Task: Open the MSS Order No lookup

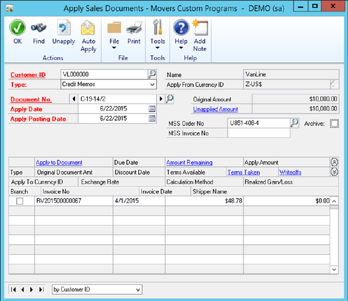Action: [x=295, y=123]
